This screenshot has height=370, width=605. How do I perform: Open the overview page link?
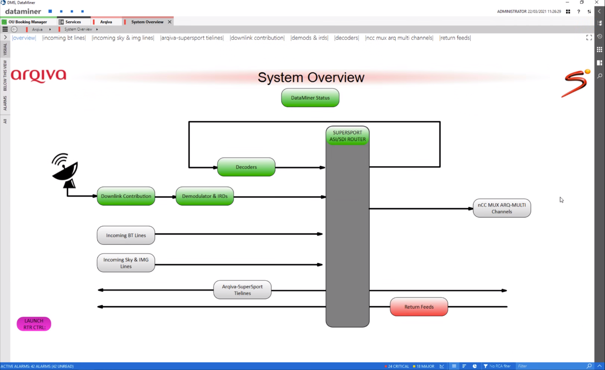click(x=24, y=38)
